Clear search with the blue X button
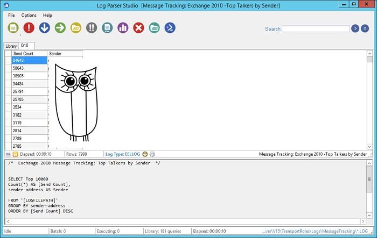 365,28
